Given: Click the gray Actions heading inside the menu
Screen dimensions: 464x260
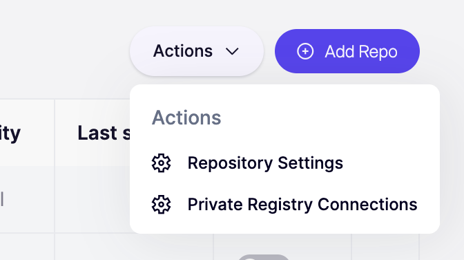Looking at the screenshot, I should 186,118.
